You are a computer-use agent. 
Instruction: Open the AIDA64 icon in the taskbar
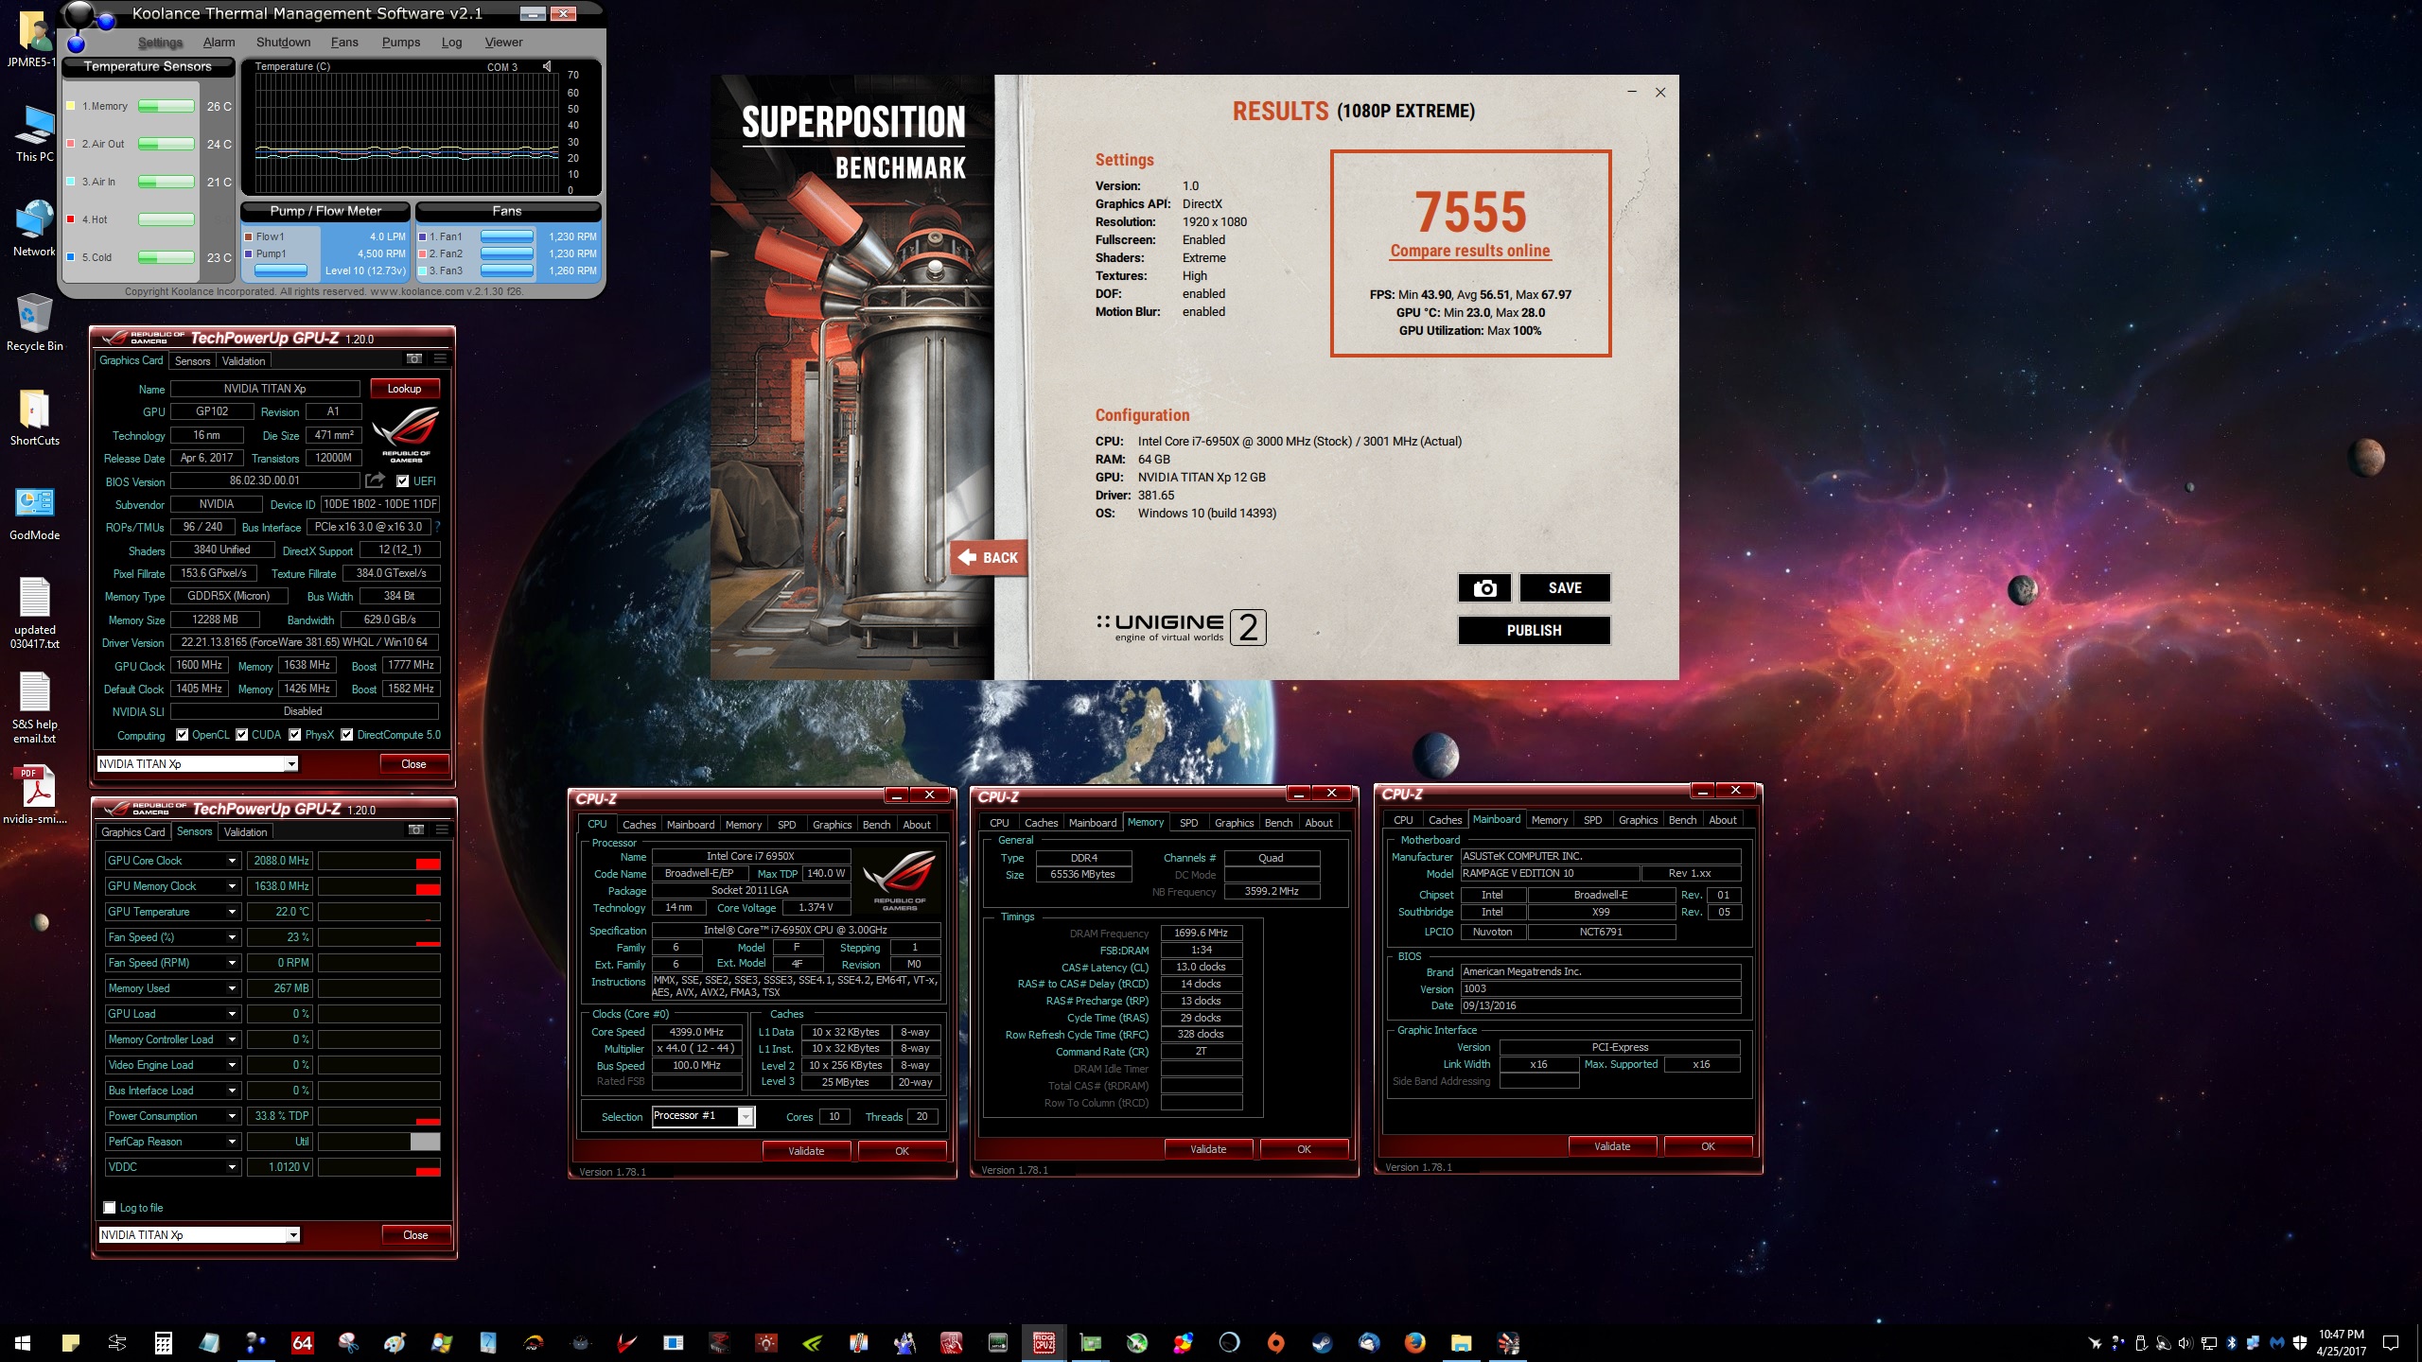(302, 1342)
